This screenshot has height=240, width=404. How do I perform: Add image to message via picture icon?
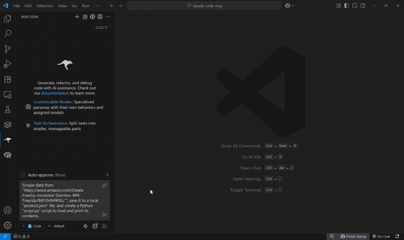[105, 226]
